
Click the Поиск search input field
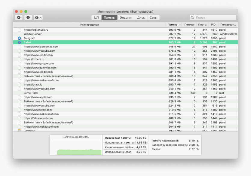click(214, 17)
